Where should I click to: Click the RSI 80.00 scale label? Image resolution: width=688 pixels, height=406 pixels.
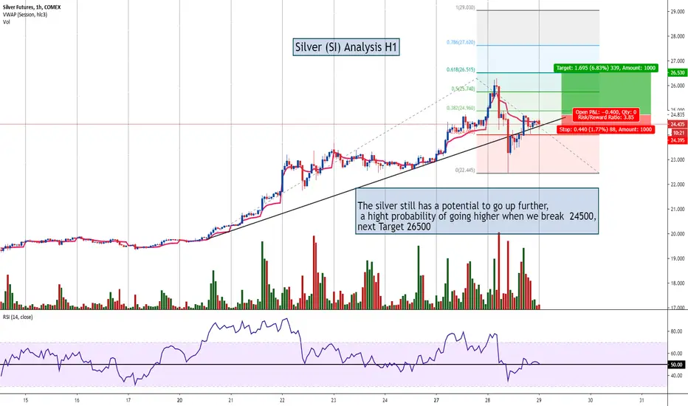pos(676,332)
